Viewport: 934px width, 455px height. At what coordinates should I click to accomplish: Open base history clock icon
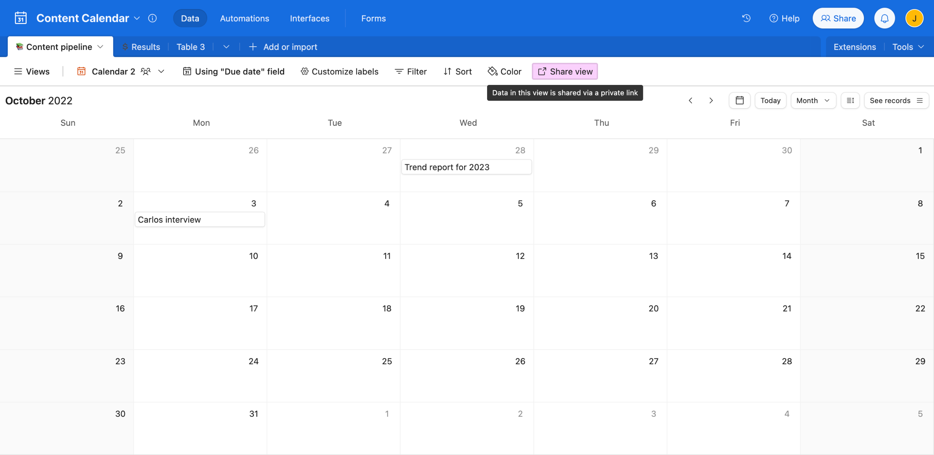click(x=746, y=18)
